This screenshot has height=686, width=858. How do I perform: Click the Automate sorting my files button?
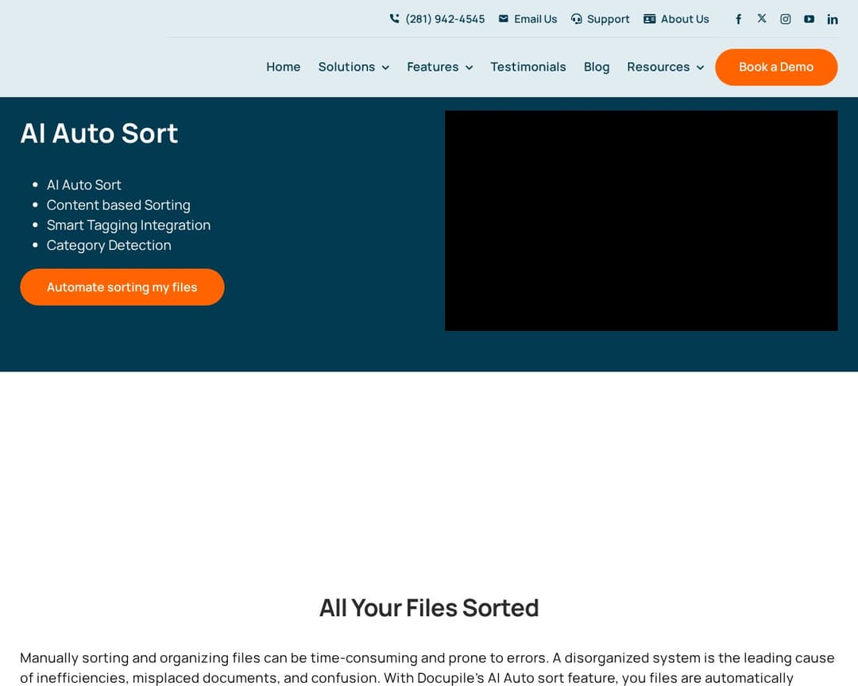[122, 287]
